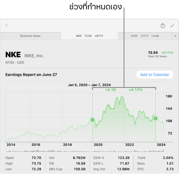Click the 72 y-axis label
179x174 pixels.
pyautogui.click(x=170, y=133)
